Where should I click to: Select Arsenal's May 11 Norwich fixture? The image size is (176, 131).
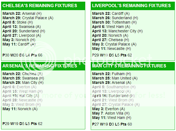click(20, 109)
